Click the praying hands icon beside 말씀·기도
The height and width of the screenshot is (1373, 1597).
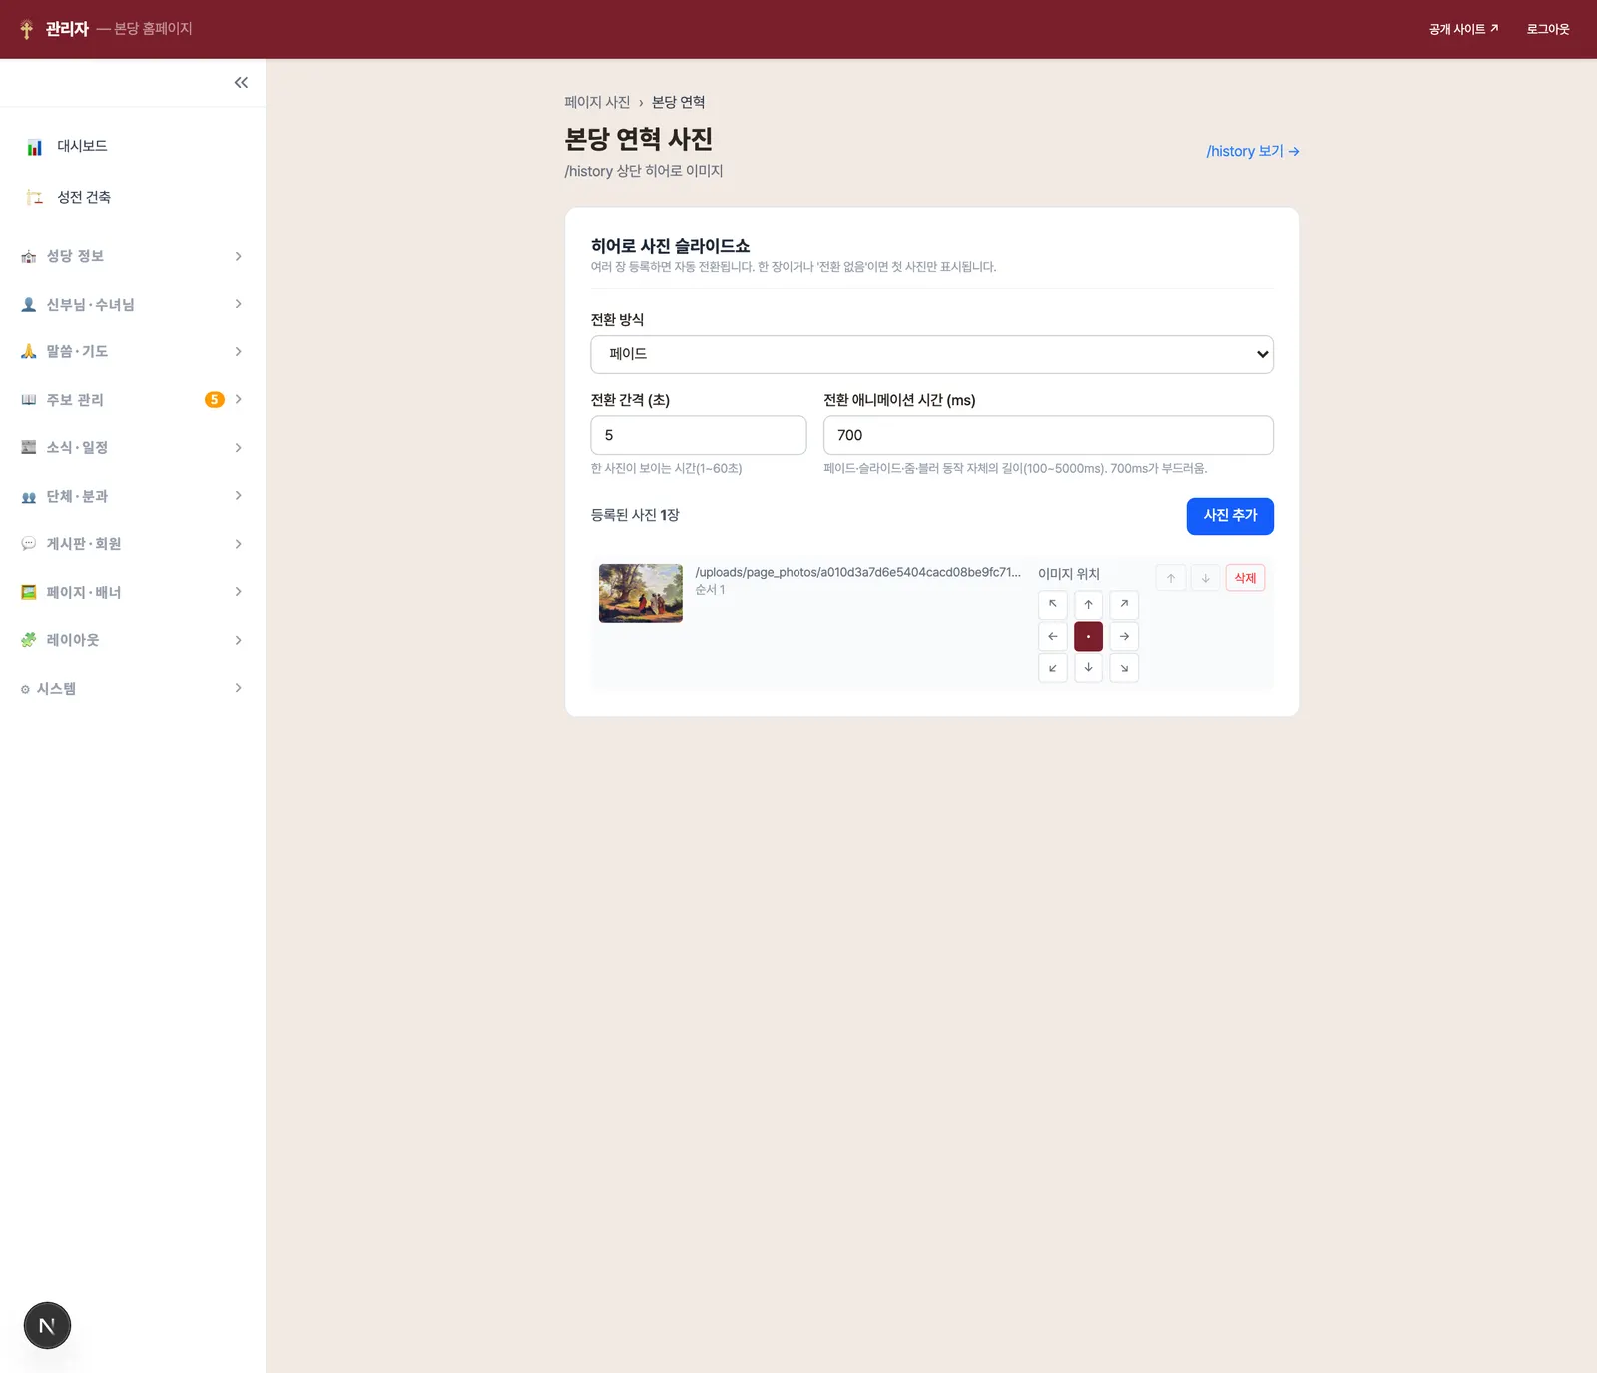click(29, 352)
